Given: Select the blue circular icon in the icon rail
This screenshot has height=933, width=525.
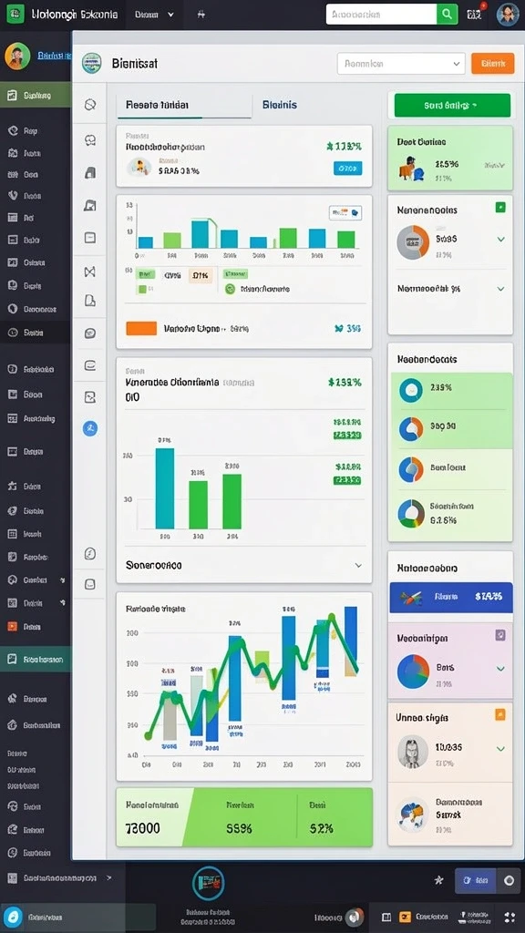Looking at the screenshot, I should tap(90, 428).
